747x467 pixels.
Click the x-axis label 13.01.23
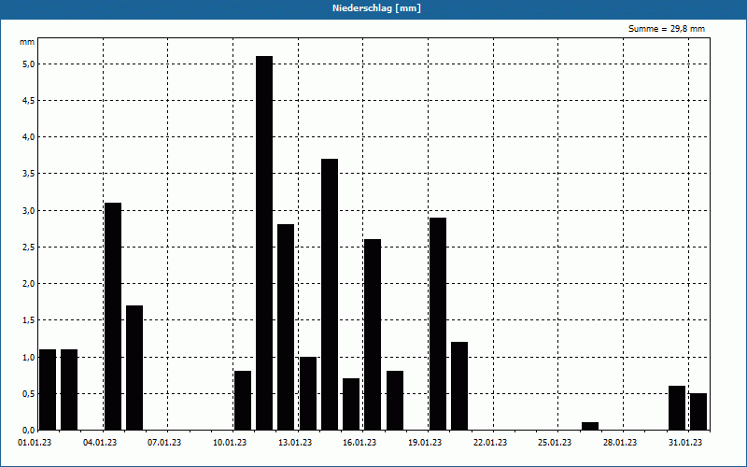pos(295,443)
